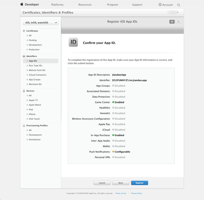204x200 pixels.
Task: Click Inter-App Audio Disabled status
Action: 119,141
